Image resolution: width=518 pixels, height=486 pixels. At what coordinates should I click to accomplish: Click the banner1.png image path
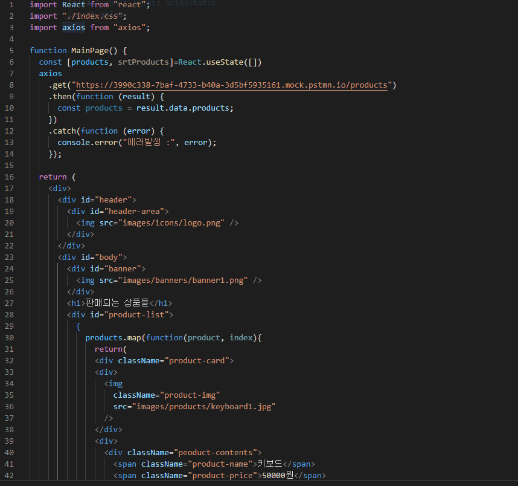183,280
